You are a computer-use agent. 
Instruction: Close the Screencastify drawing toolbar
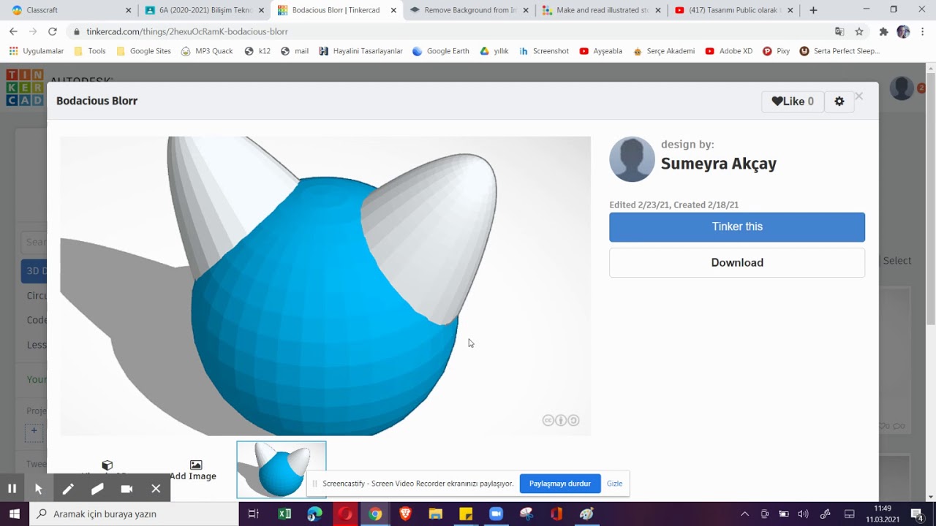point(156,489)
